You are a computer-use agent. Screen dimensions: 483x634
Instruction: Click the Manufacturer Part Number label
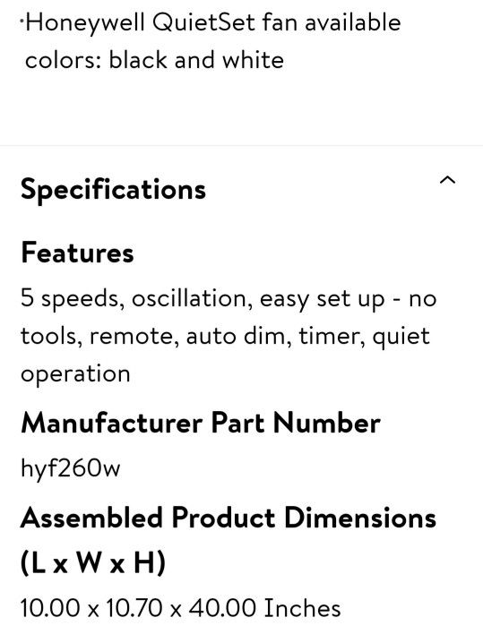click(x=201, y=423)
